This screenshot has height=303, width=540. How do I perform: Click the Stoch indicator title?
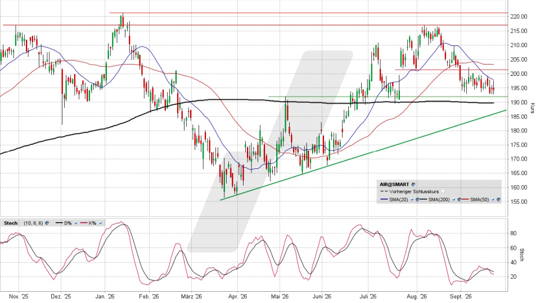coord(11,223)
